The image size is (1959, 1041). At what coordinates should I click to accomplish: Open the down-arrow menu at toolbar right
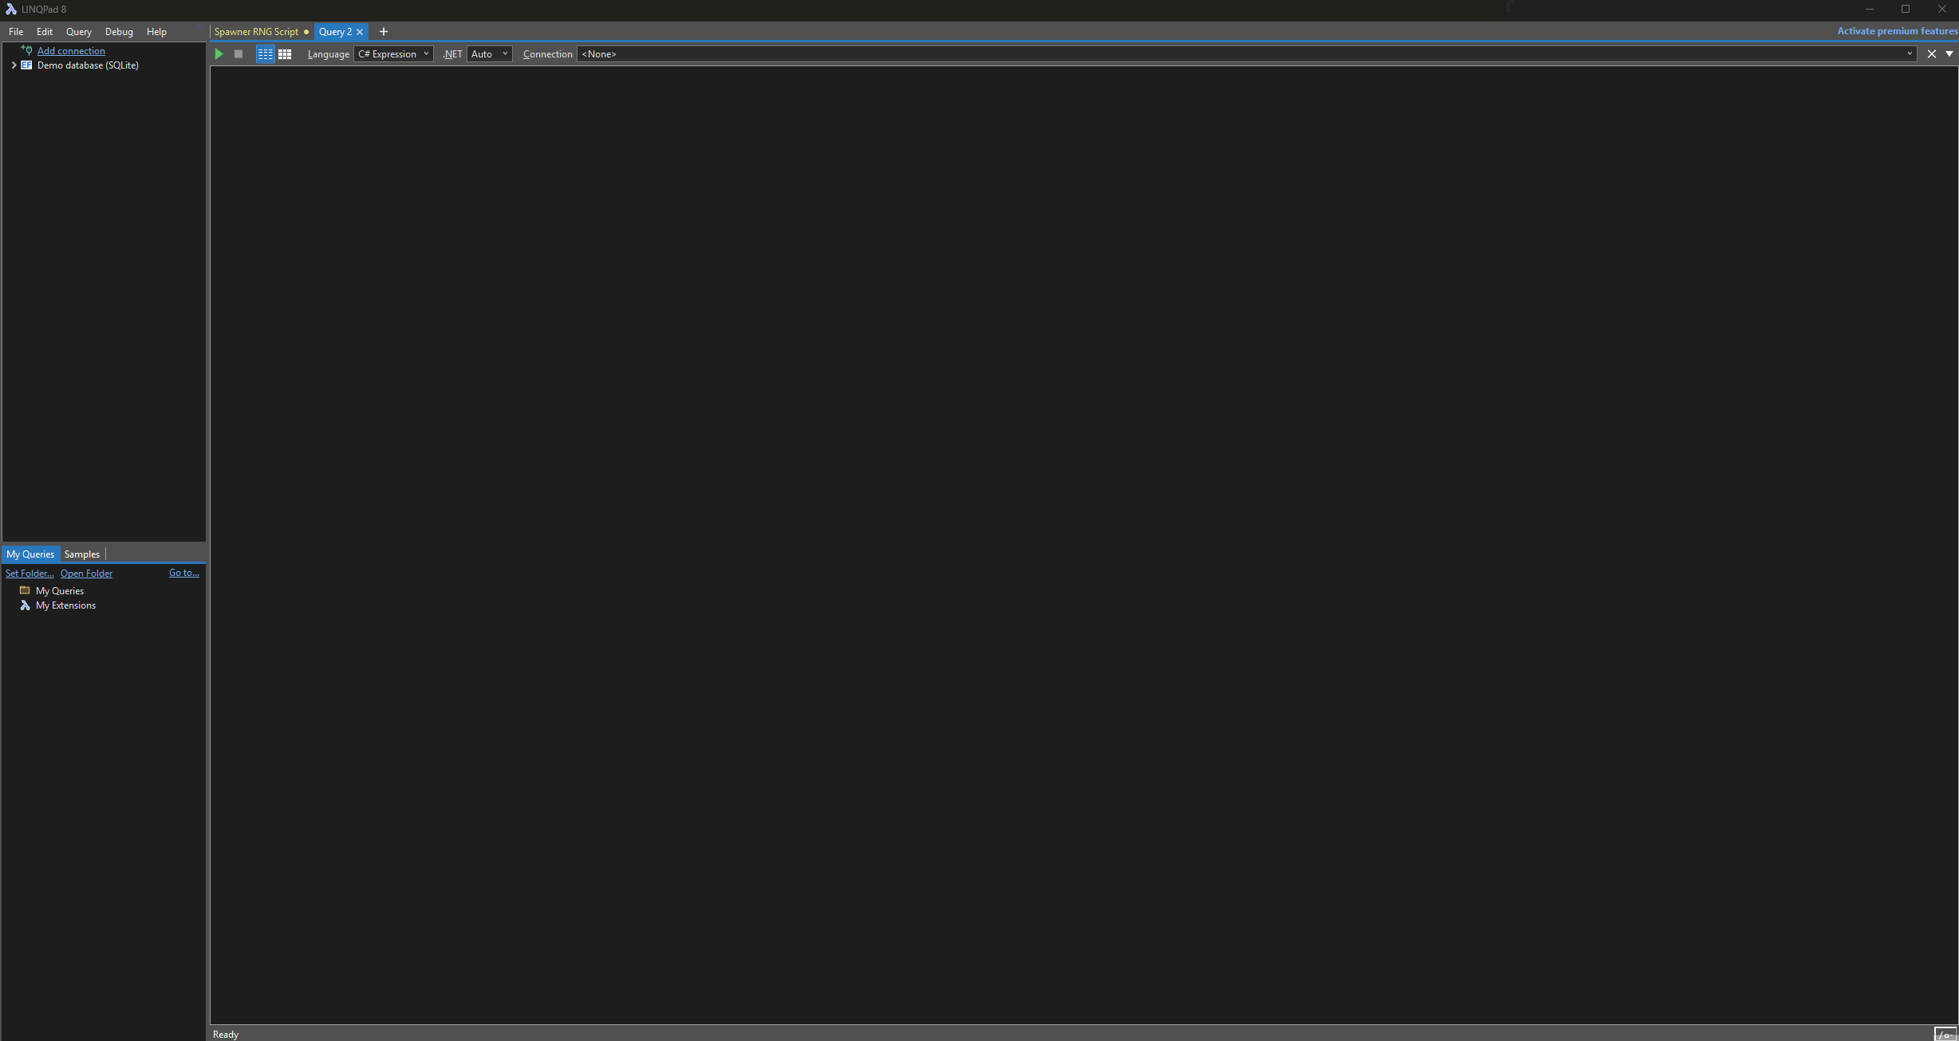[1949, 54]
